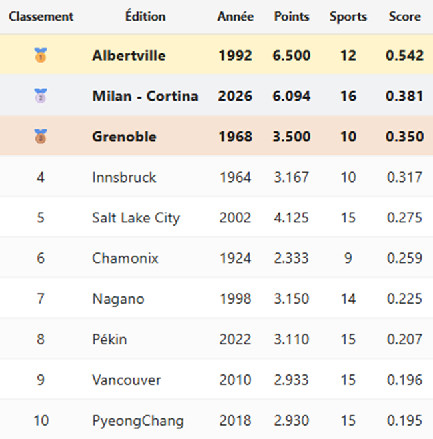Select the Salt Lake City row

pos(136,218)
